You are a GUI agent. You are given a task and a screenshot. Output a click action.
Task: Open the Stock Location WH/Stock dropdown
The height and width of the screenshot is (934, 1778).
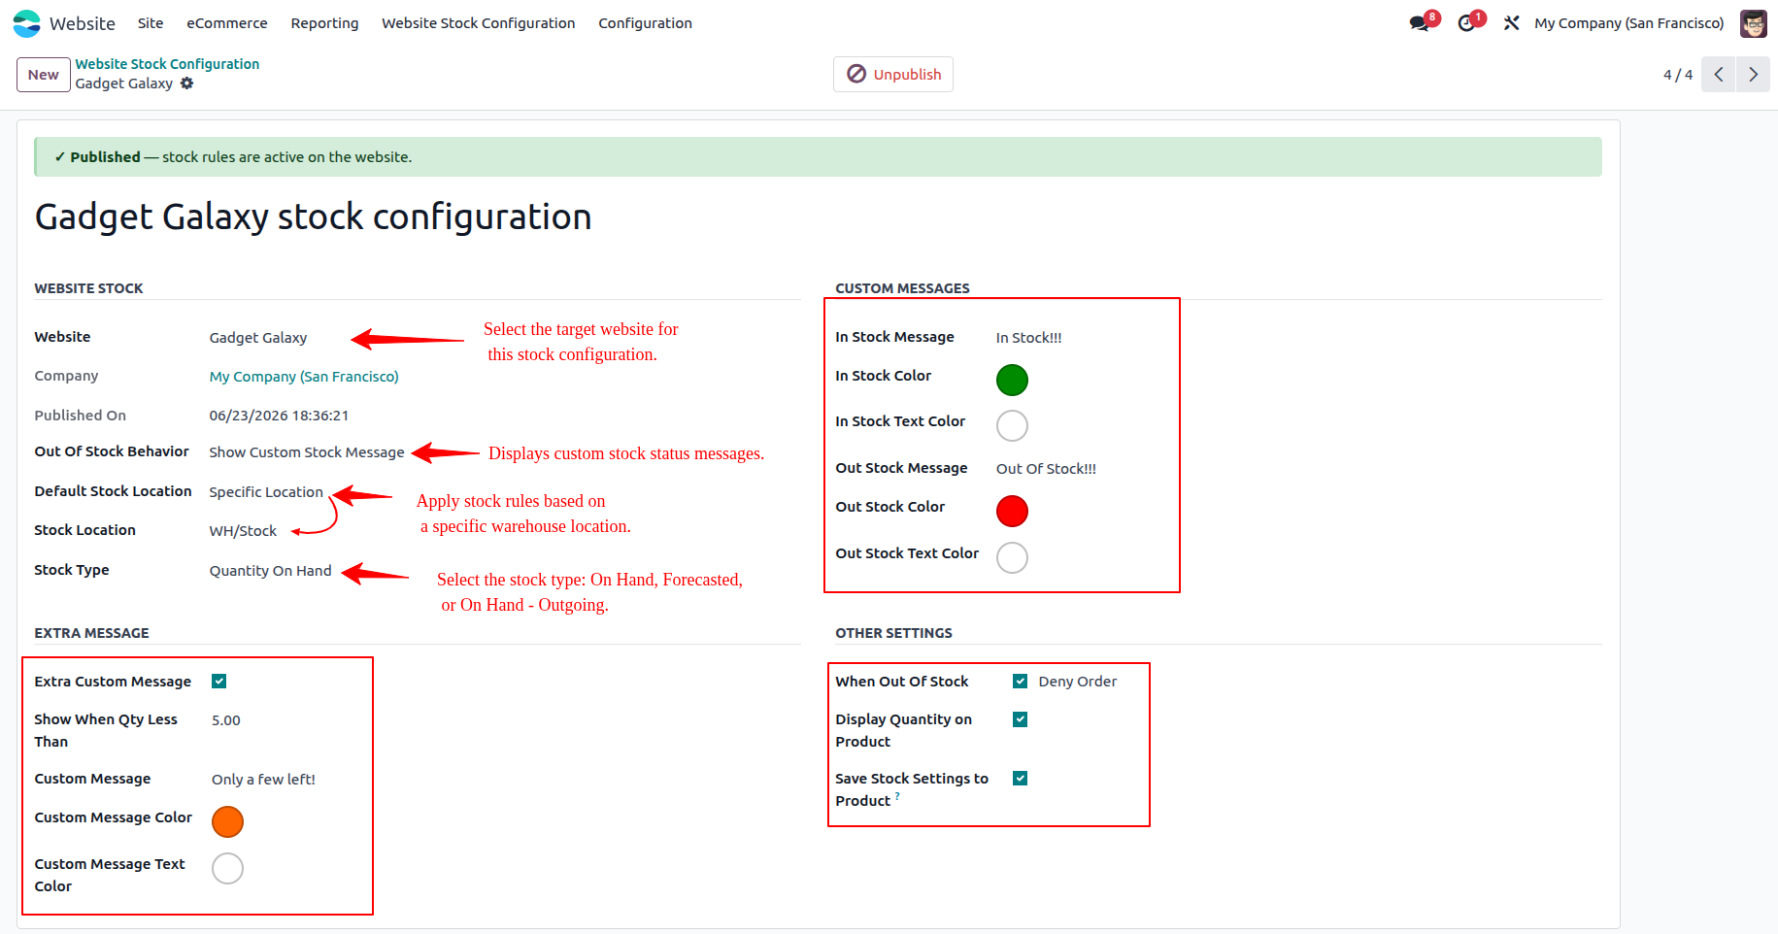[243, 531]
